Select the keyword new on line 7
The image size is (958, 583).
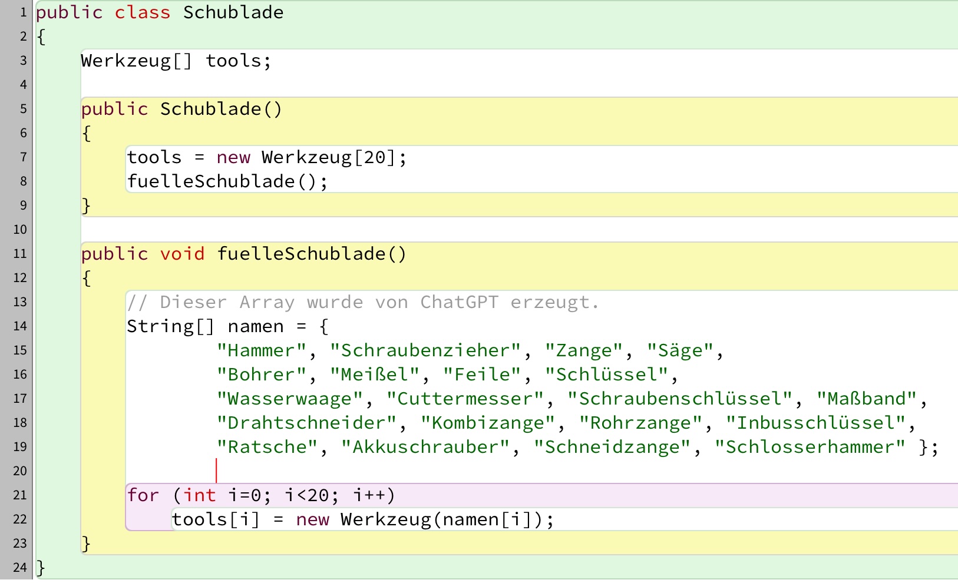point(233,157)
